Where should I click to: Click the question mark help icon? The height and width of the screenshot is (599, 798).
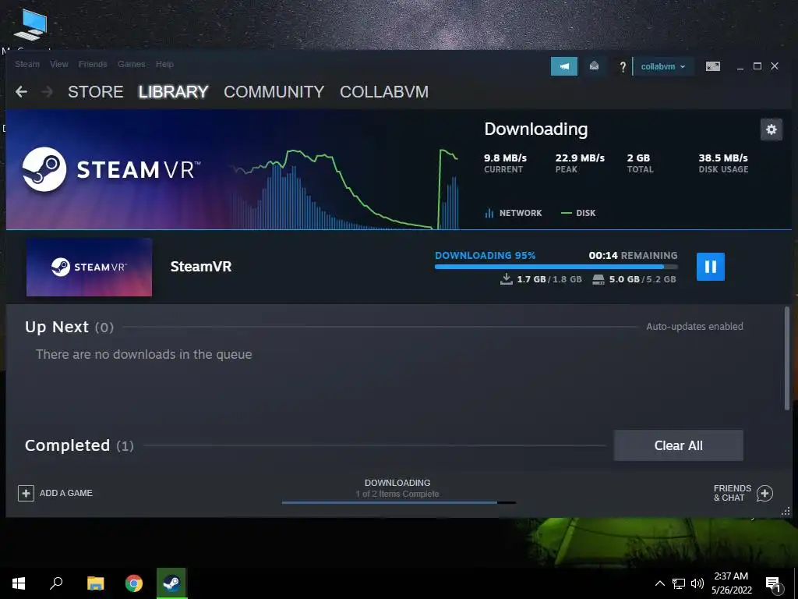tap(622, 67)
